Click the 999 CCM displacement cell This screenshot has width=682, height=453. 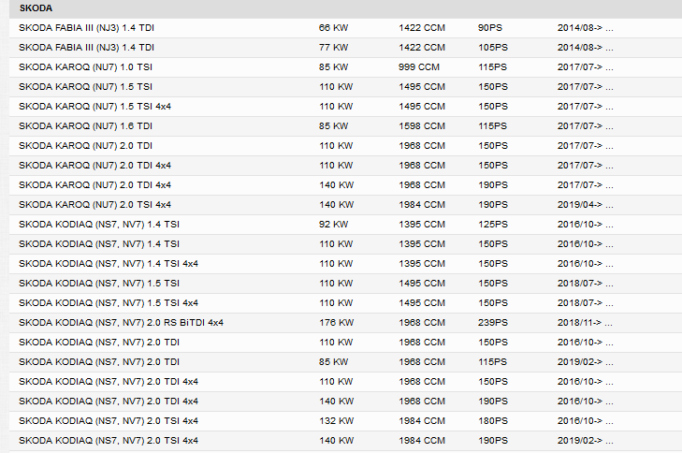[x=419, y=67]
